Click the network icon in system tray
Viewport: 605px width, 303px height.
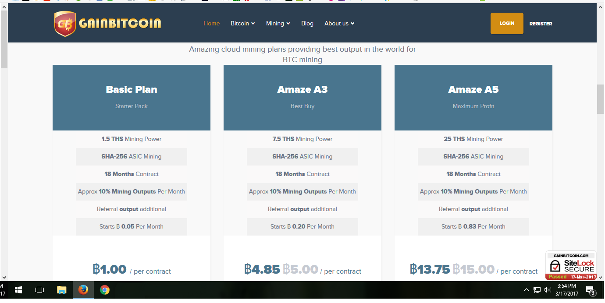pos(537,290)
